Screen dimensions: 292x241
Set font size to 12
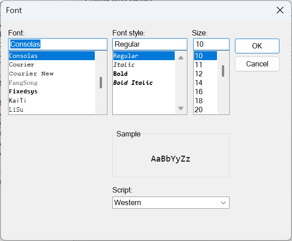(205, 74)
